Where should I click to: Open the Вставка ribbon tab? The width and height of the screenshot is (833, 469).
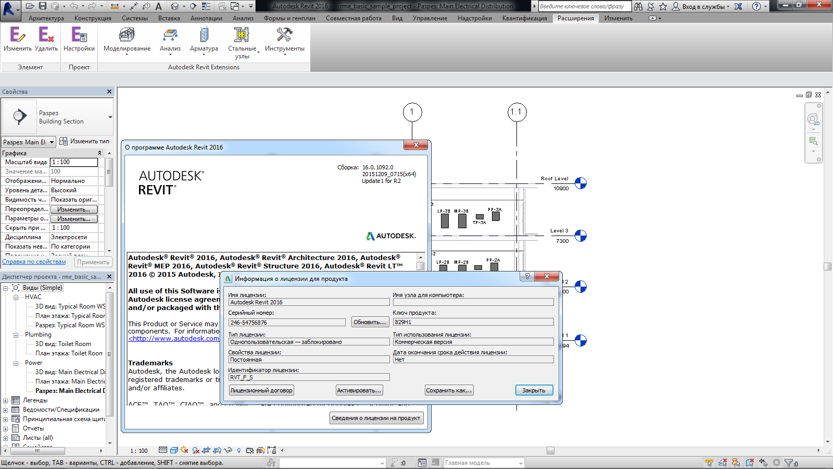click(169, 18)
